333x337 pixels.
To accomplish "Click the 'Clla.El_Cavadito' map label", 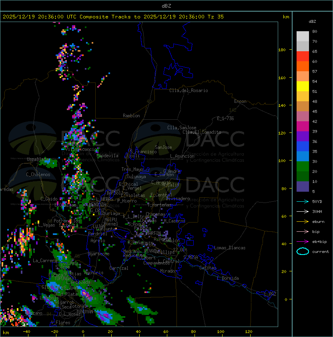I will click(x=202, y=132).
